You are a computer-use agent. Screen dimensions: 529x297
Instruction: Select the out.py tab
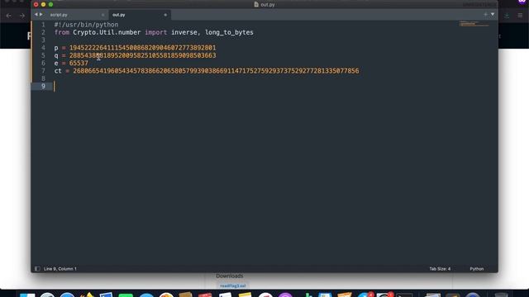pos(119,15)
